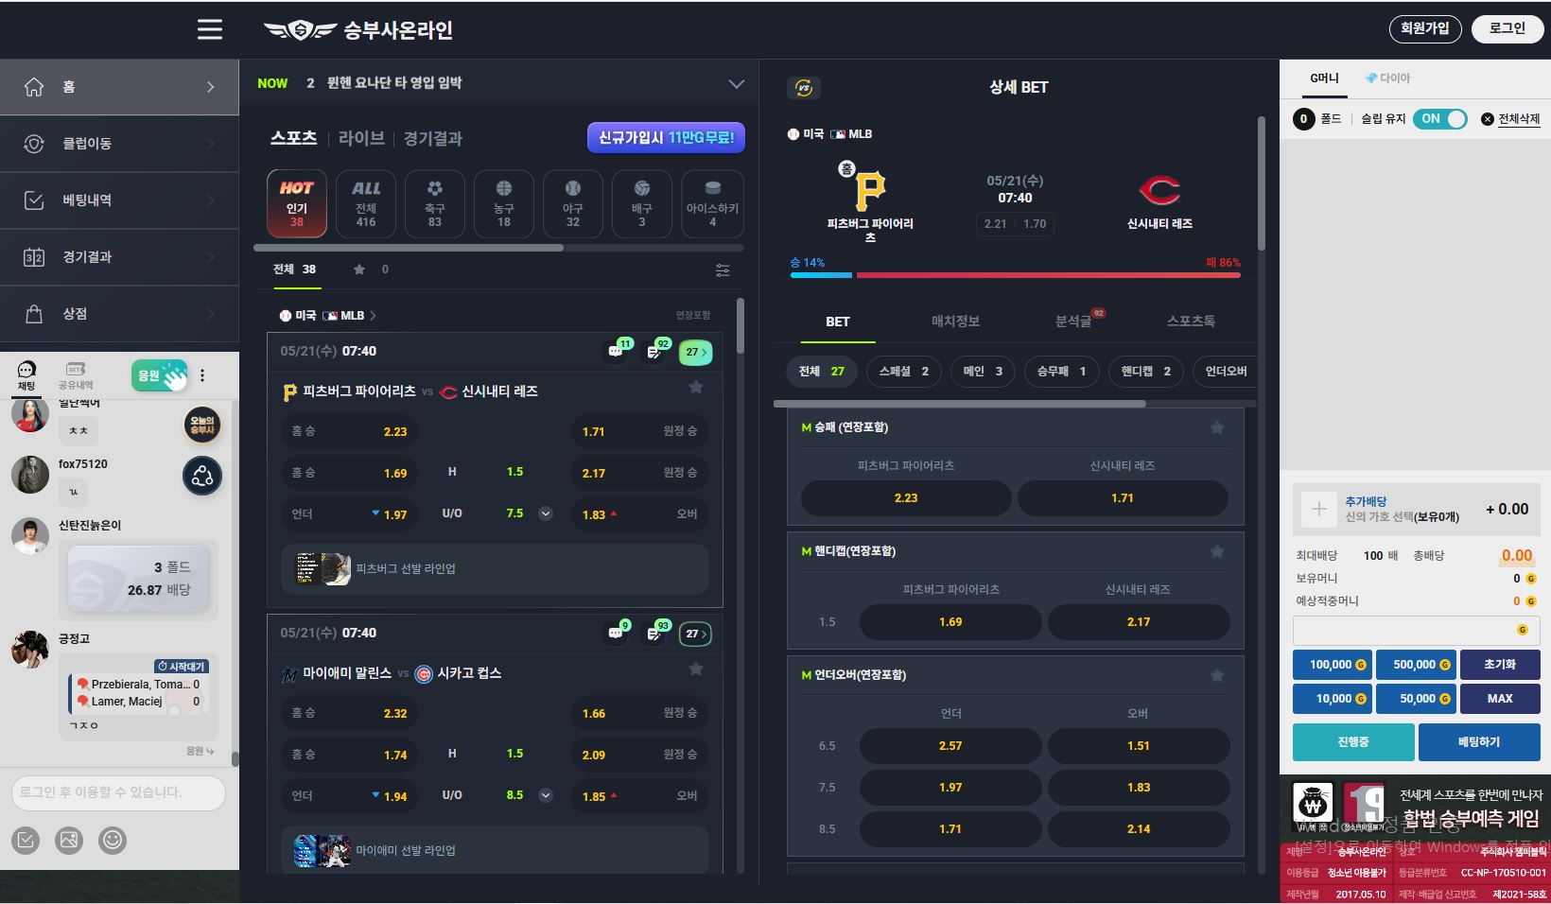Click the 승 14% 패 86% vote bar
The image size is (1551, 904).
click(x=1015, y=275)
